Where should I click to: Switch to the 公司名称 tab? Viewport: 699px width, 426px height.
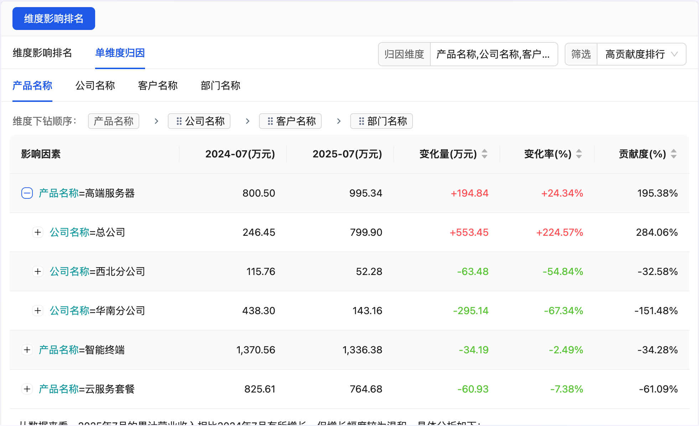coord(95,85)
